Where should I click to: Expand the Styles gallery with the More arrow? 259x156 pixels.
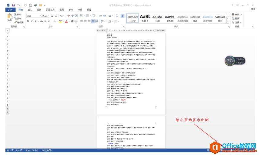click(228, 22)
